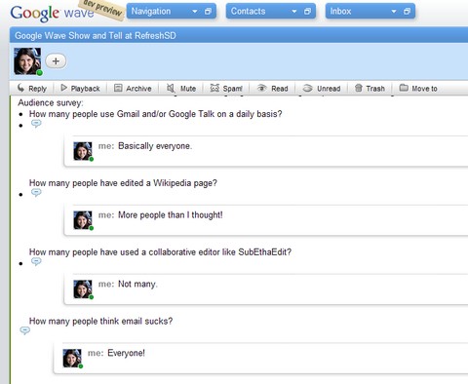468x384 pixels.
Task: Click 'How many people have edited a Wikipedia page?'
Action: 123,183
